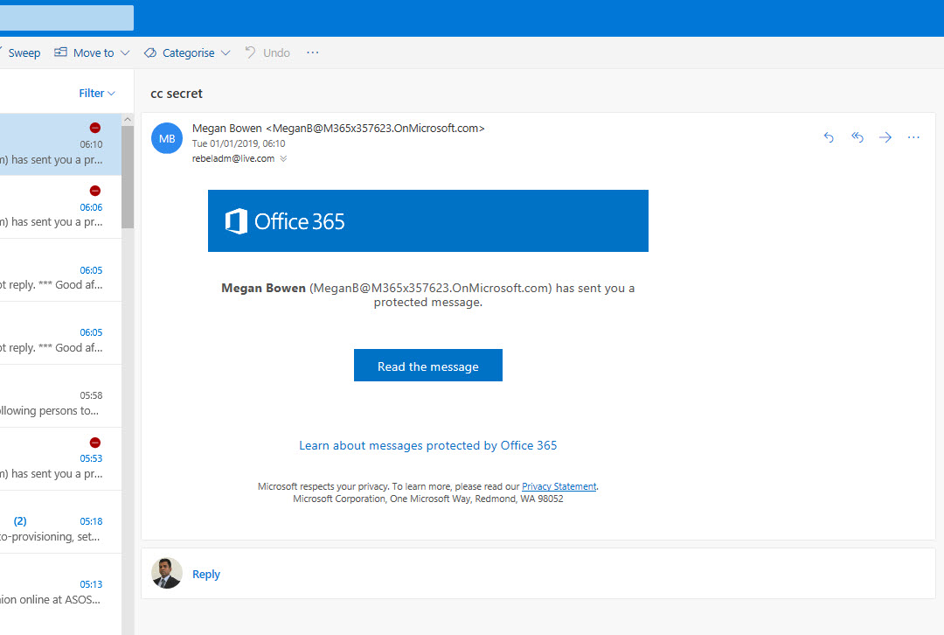Reply all using the double-arrow icon
944x635 pixels.
click(x=857, y=137)
